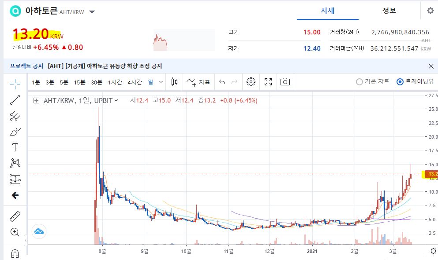Click the 24H volume value 2,766,980,840.356

tap(400, 32)
